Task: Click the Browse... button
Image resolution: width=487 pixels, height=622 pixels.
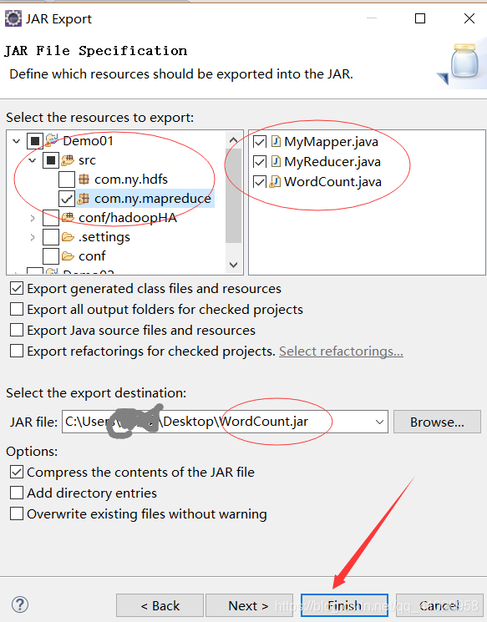Action: pos(437,422)
